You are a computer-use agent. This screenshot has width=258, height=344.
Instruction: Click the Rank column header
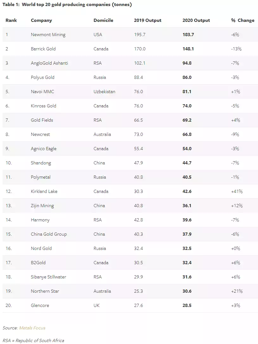(11, 20)
